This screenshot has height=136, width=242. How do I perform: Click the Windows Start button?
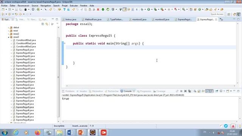5,133
